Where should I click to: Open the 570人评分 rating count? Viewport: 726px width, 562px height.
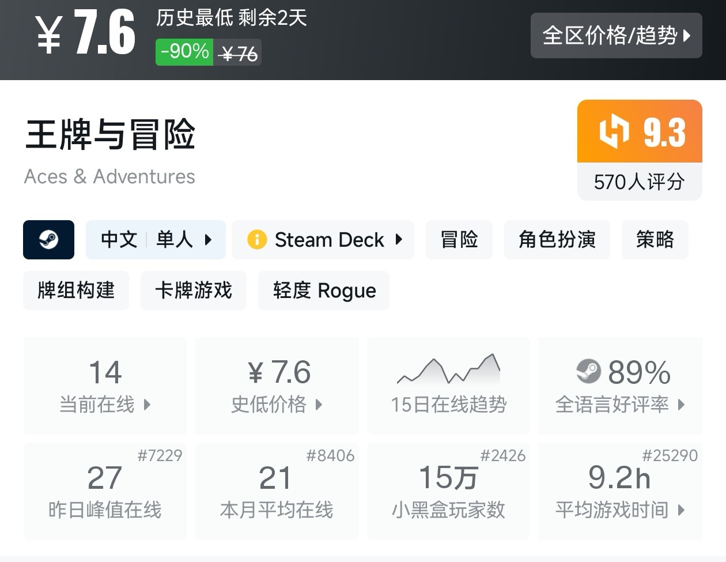tap(640, 182)
